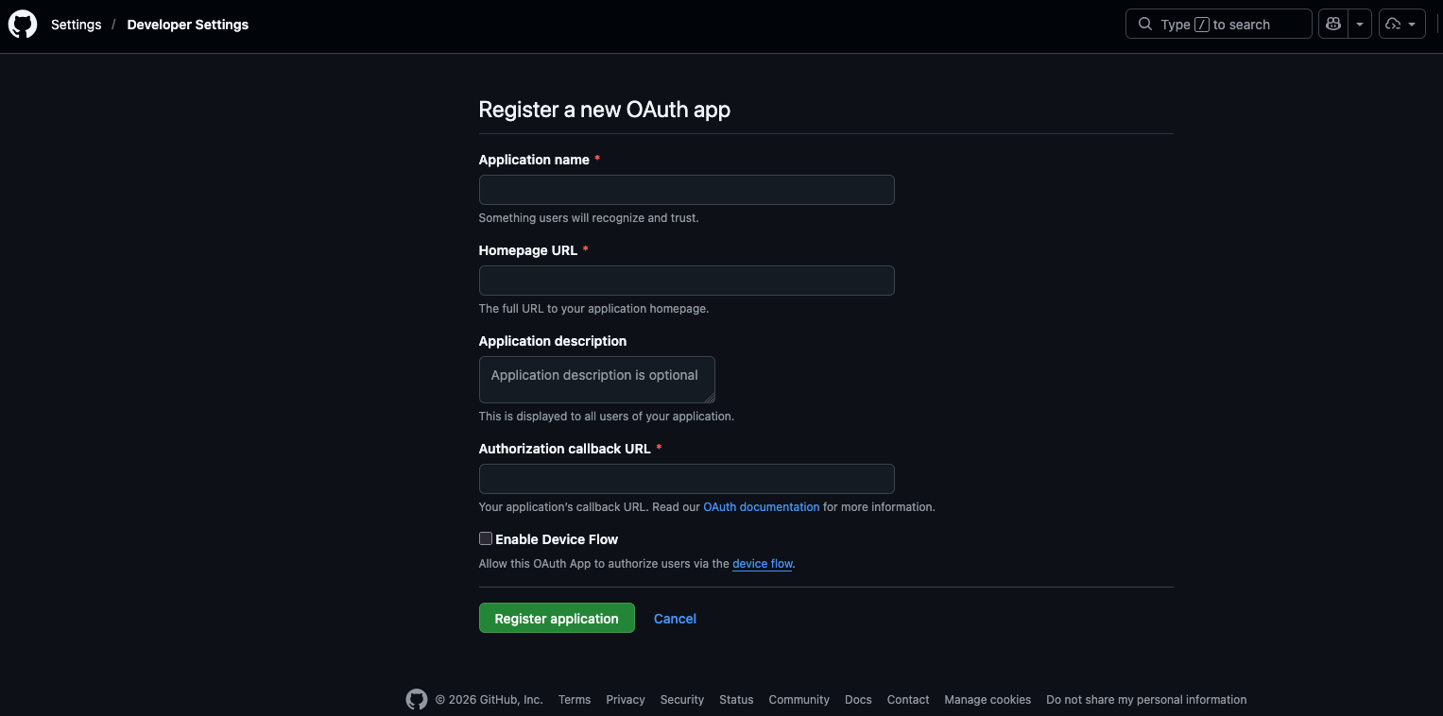This screenshot has width=1443, height=716.
Task: Click 'The full URL to your application homepage.' hint
Action: (x=593, y=309)
